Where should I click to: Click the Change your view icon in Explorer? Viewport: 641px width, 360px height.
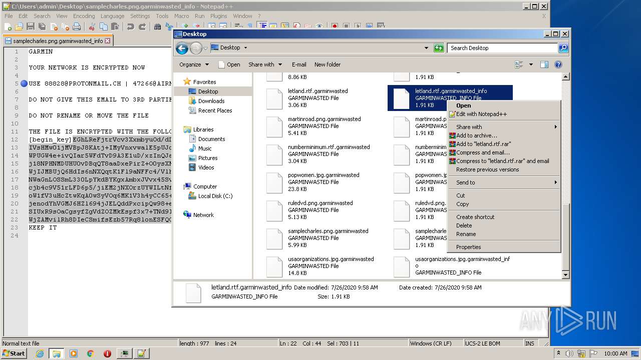pyautogui.click(x=519, y=64)
